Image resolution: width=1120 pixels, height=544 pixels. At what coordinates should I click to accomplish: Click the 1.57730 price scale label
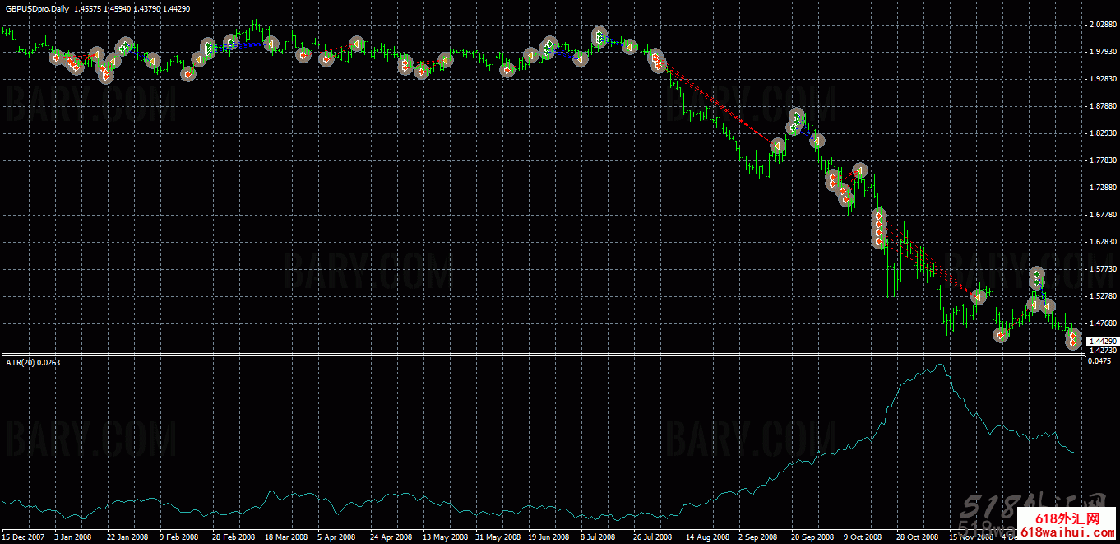coord(1102,269)
